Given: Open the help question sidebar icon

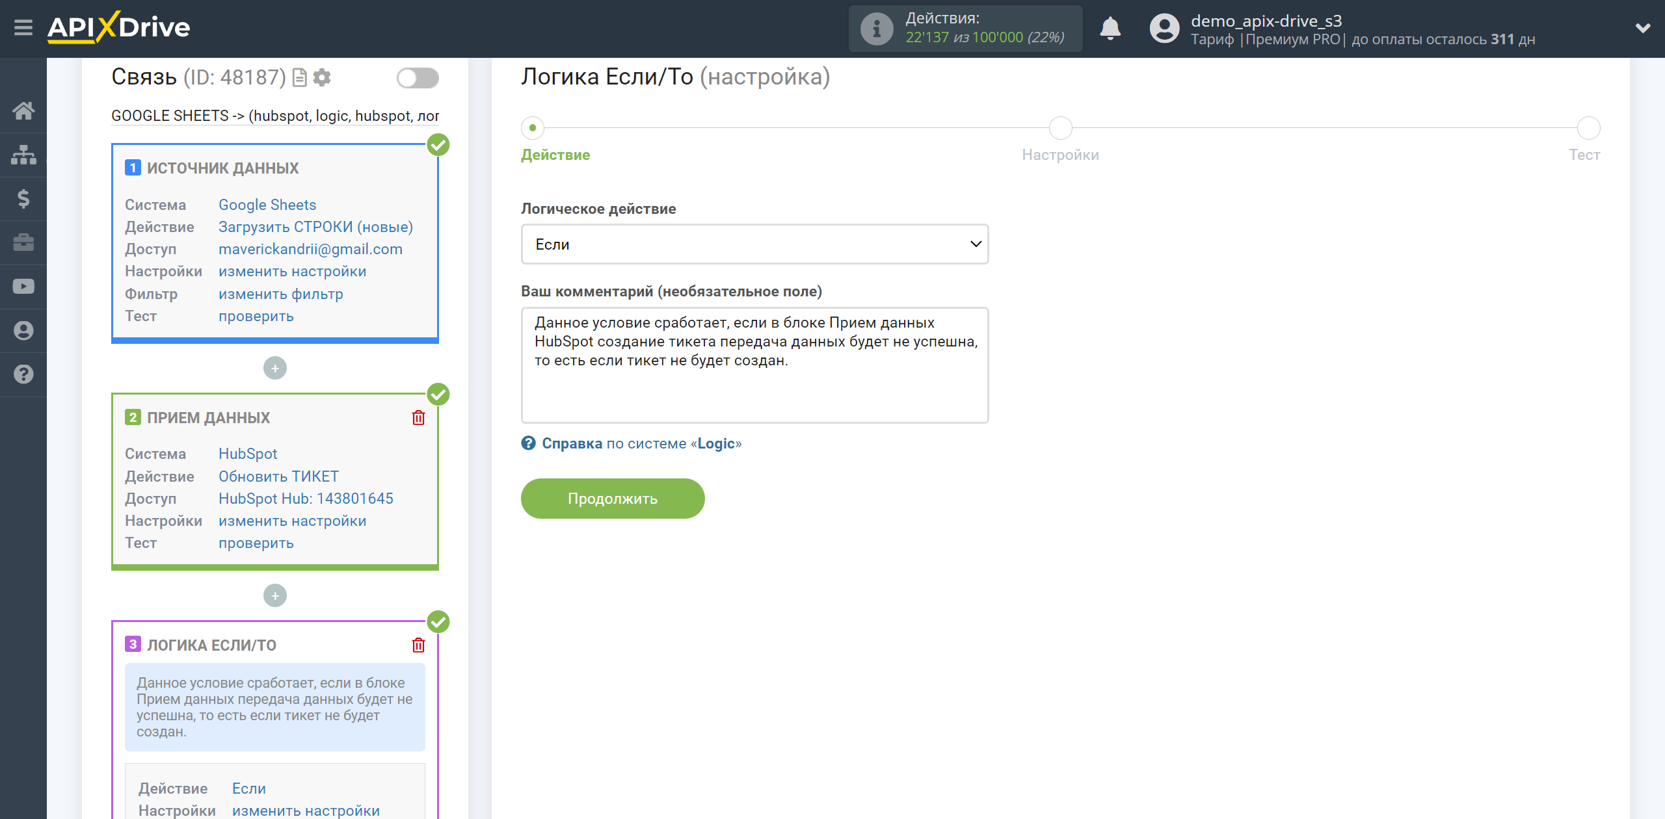Looking at the screenshot, I should tap(23, 374).
